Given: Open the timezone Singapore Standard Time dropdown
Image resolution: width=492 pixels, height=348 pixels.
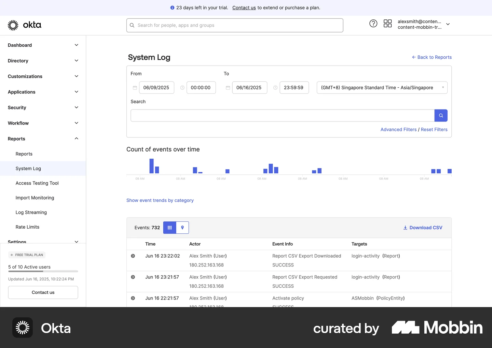Looking at the screenshot, I should (382, 88).
